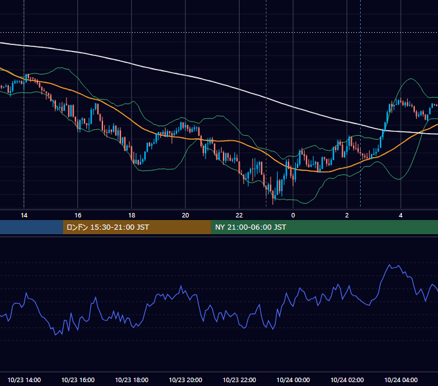Viewport: 438px width, 386px height.
Task: Click the blue session bar before London
Action: point(32,227)
